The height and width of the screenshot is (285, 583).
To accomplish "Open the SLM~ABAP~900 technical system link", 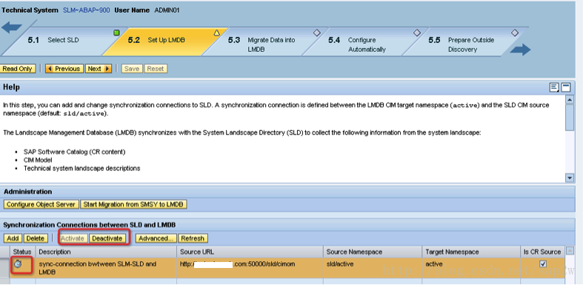I will pos(87,10).
